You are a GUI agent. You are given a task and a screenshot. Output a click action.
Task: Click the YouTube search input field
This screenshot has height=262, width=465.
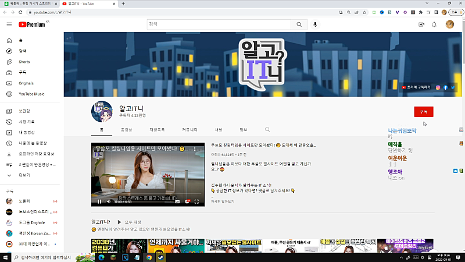pos(219,24)
